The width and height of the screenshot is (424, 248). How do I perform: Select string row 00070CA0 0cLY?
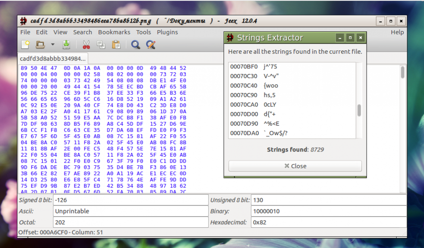coord(292,105)
